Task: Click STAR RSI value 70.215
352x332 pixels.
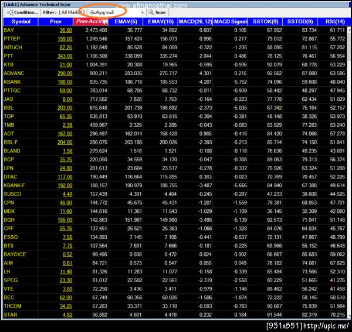Action: [337, 315]
